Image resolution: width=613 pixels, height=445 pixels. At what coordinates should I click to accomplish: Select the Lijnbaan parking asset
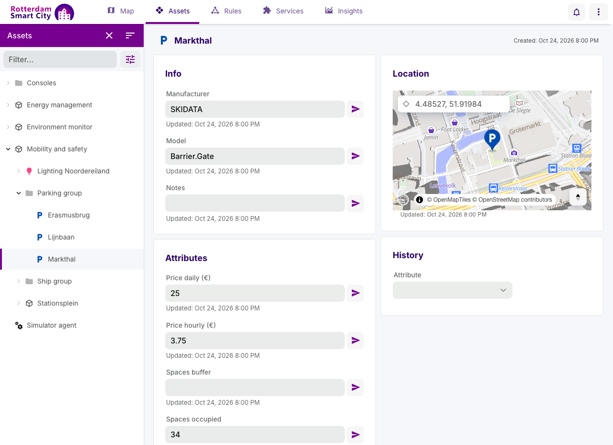pyautogui.click(x=72, y=237)
